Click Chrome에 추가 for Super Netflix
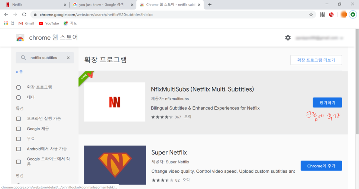359x189 pixels. 321,166
